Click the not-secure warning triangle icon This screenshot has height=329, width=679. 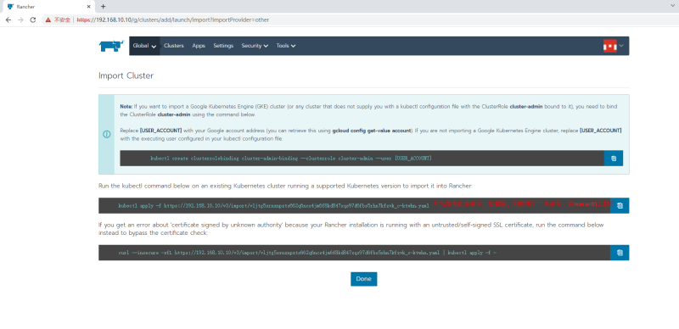click(48, 20)
